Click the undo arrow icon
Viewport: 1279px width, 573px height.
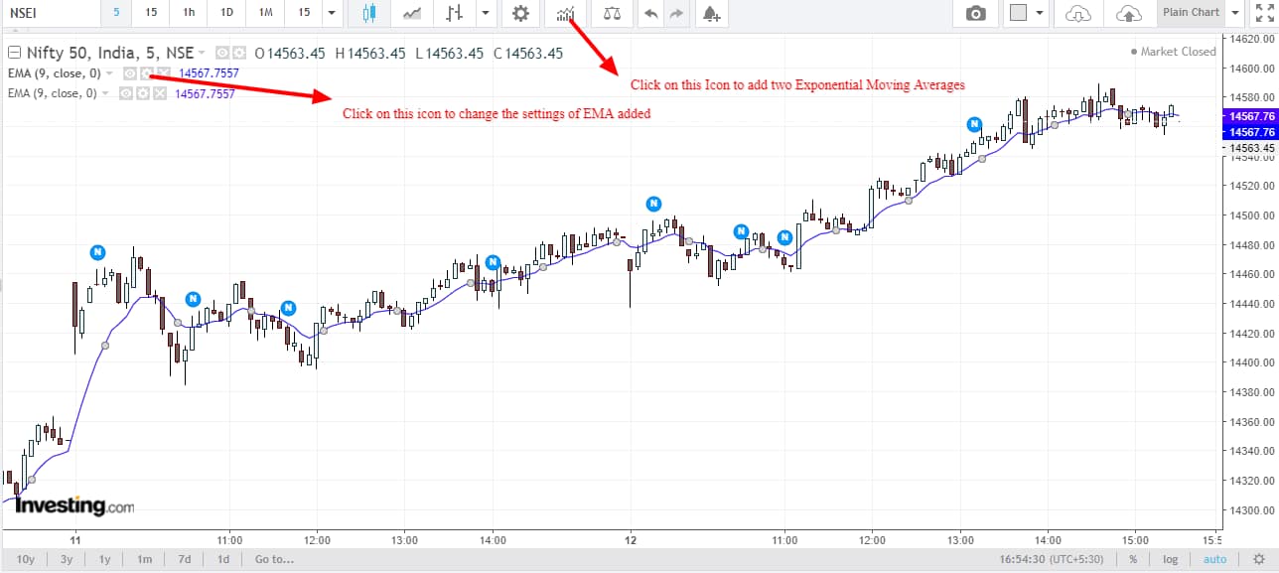tap(650, 13)
